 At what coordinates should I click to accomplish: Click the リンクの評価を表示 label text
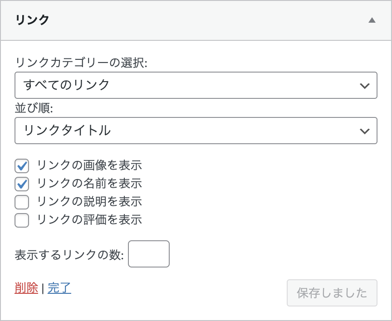tap(89, 220)
